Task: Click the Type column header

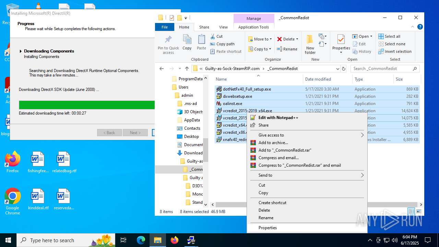Action: 373,79
